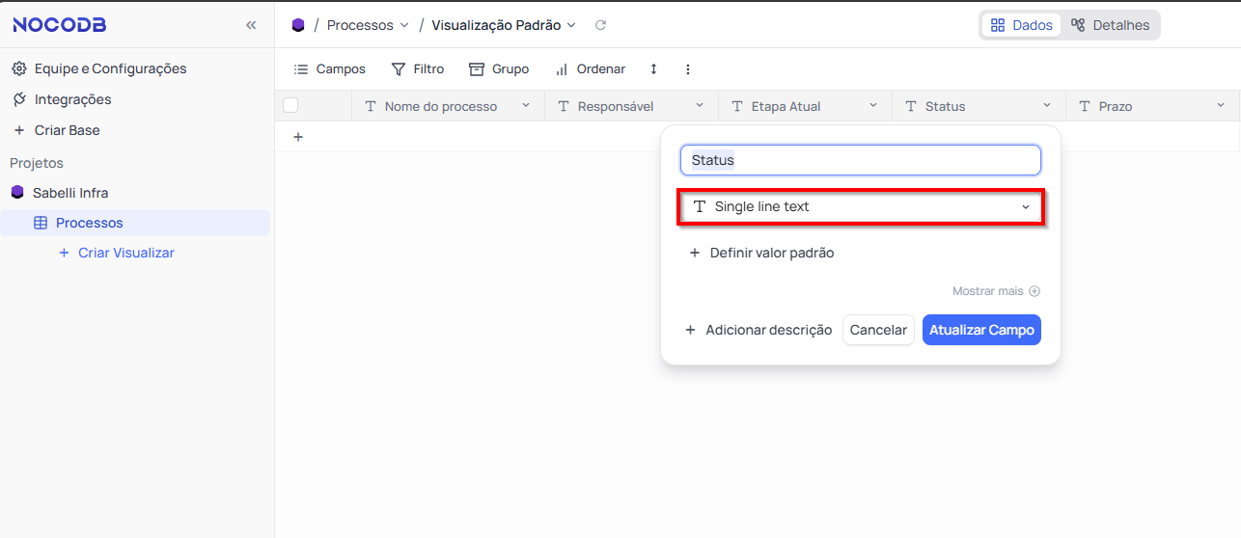The height and width of the screenshot is (538, 1241).
Task: Click the Cancelar button
Action: [878, 330]
